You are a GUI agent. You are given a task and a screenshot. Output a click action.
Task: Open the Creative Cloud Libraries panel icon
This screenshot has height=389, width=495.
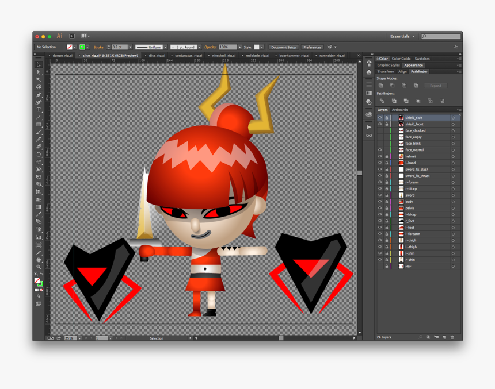coord(369,114)
